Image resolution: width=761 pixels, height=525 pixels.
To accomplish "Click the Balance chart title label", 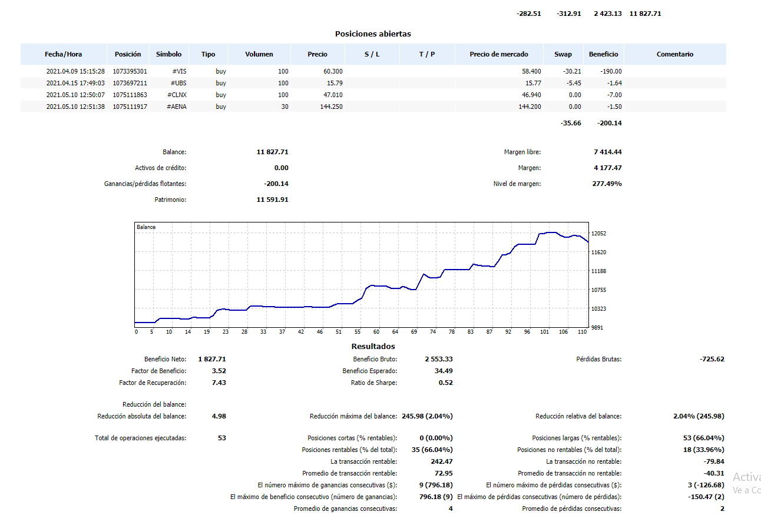I will pos(146,227).
